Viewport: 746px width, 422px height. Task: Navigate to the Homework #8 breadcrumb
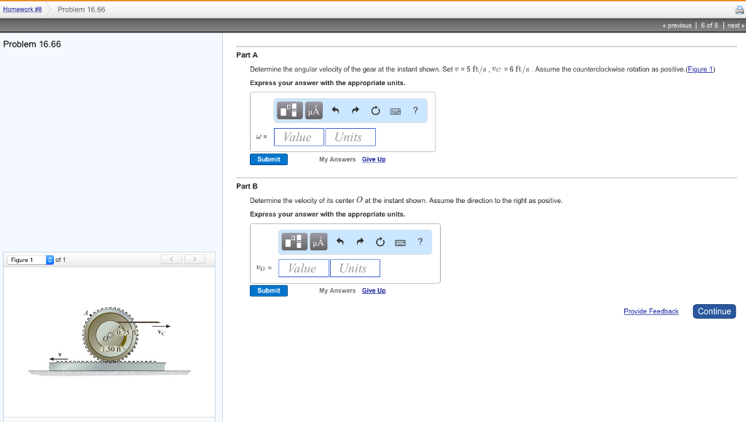22,9
